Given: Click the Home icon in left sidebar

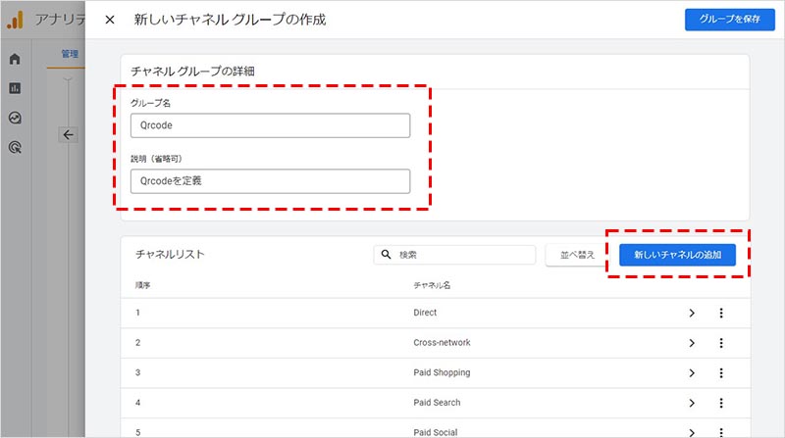Looking at the screenshot, I should point(15,59).
